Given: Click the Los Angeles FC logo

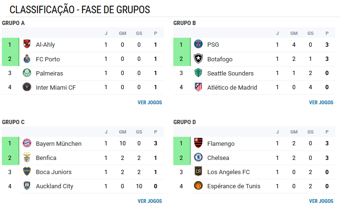Looking at the screenshot, I should point(198,171).
